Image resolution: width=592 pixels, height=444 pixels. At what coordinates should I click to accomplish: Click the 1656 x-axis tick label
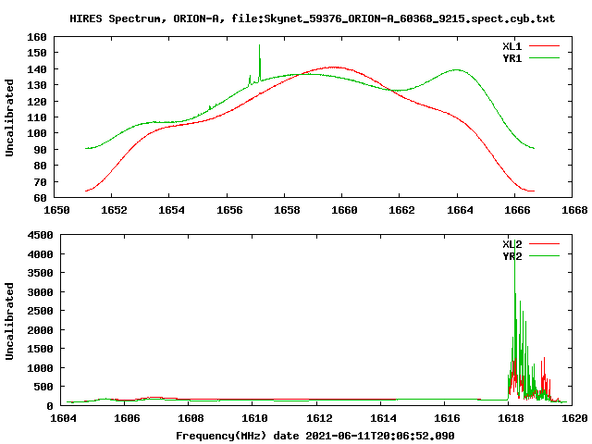tap(229, 210)
